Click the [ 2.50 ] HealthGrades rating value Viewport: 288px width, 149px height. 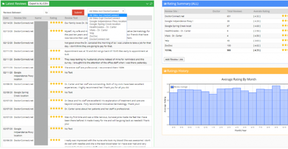pyautogui.click(x=257, y=31)
